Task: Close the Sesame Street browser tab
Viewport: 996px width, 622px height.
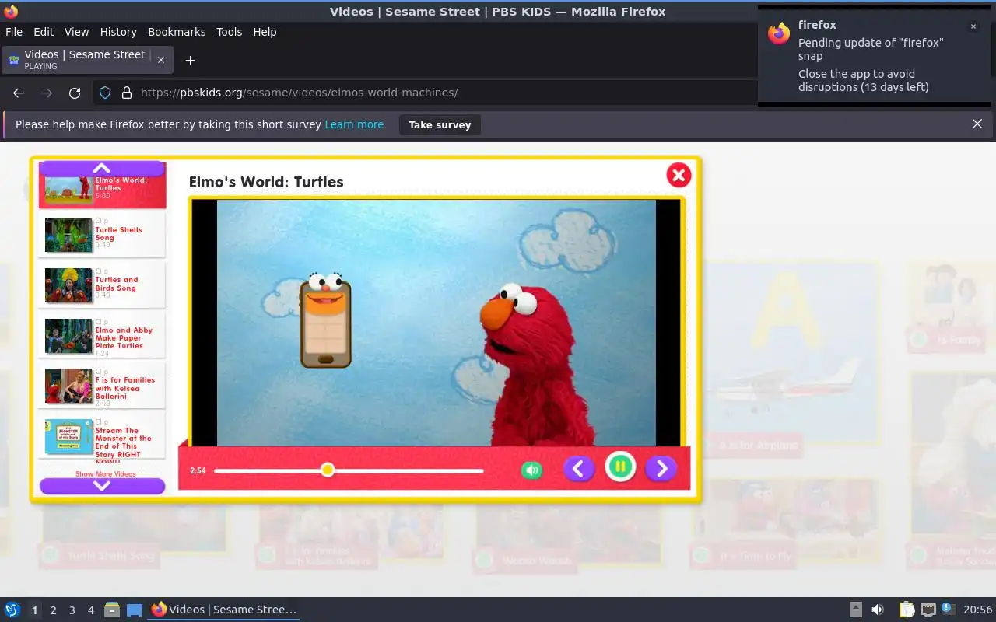Action: [x=161, y=60]
